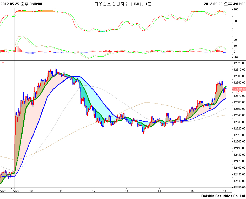Click the cyan oversold shaded area in stochastic panel

103,31
